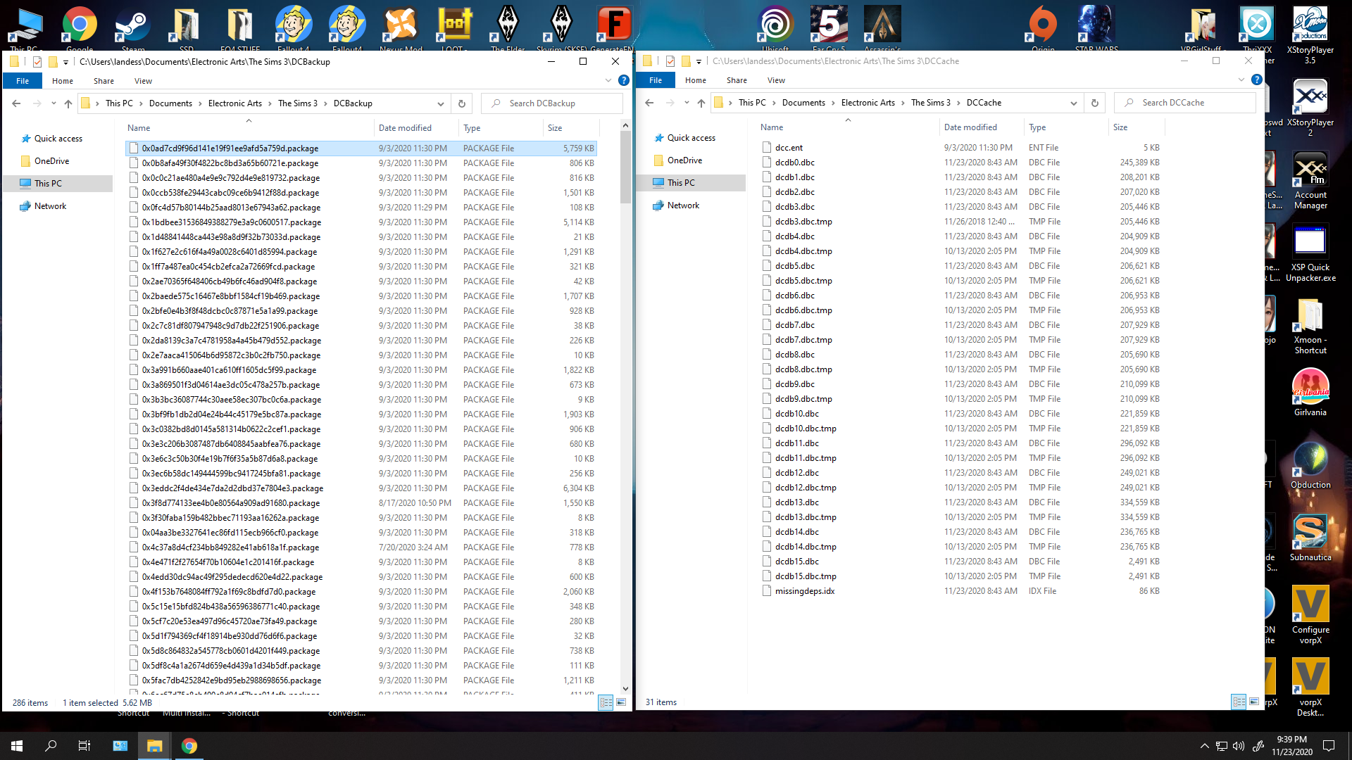
Task: Open Quick Access Toolbar dropdown in DCBackup
Action: click(x=65, y=62)
